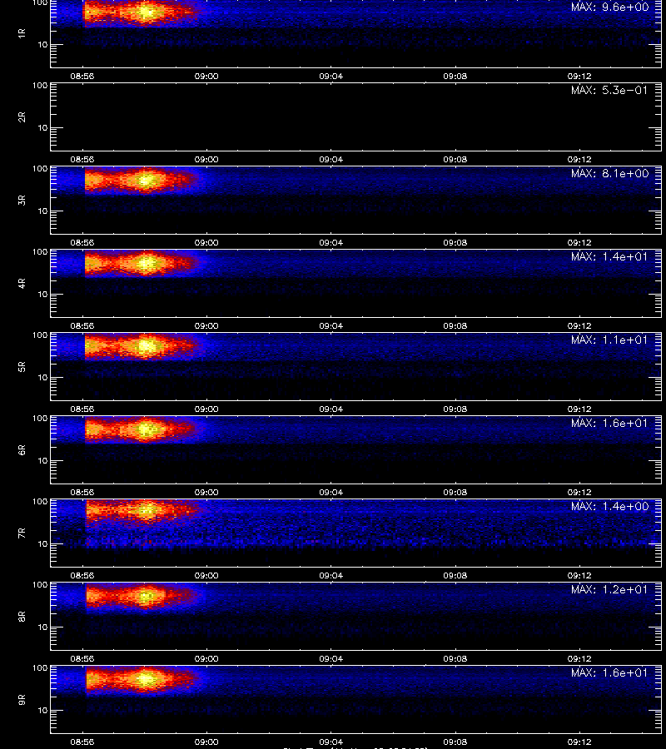Screen dimensions: 666x749
Task: Click the 09:04 time label under panel 5R
Action: click(331, 409)
